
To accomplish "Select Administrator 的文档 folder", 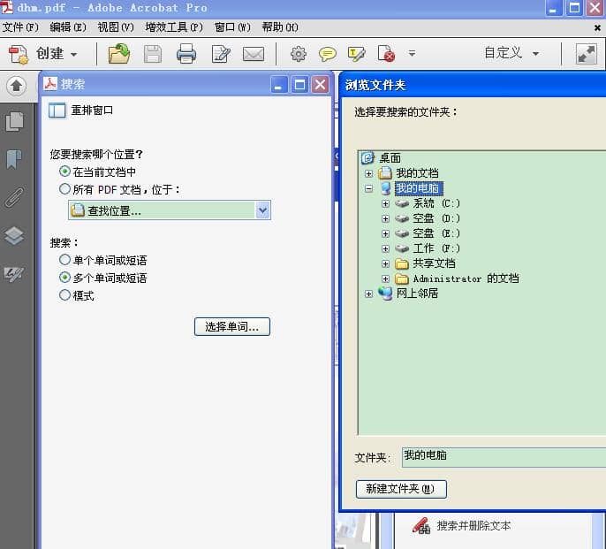I will pos(466,278).
